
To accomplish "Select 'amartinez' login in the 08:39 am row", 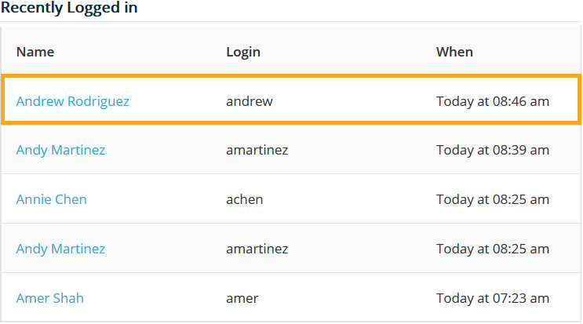I will pyautogui.click(x=257, y=150).
